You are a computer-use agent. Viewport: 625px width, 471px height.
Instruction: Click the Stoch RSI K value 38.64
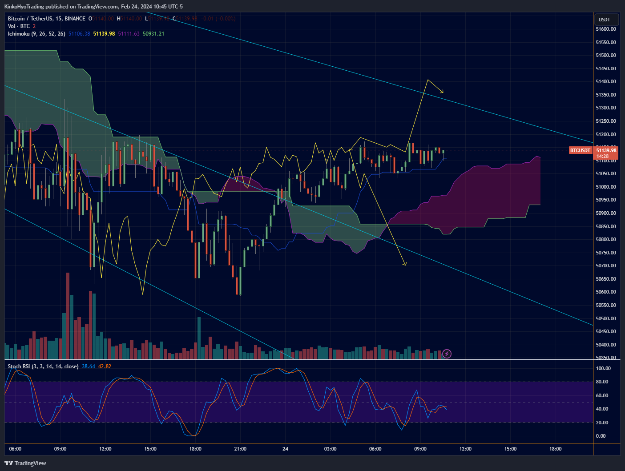[89, 366]
